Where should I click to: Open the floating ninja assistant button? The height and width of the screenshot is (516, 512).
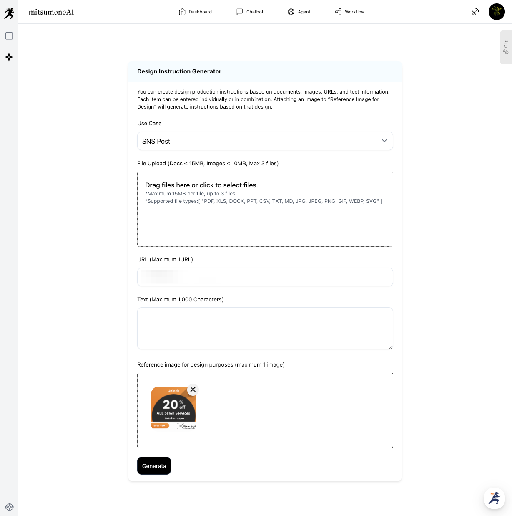(x=494, y=498)
